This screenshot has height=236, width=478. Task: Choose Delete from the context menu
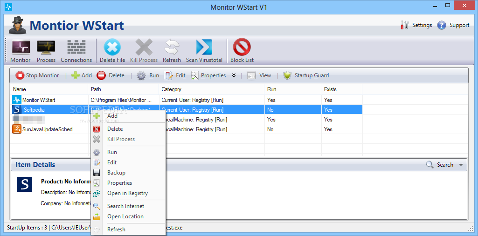(128, 129)
